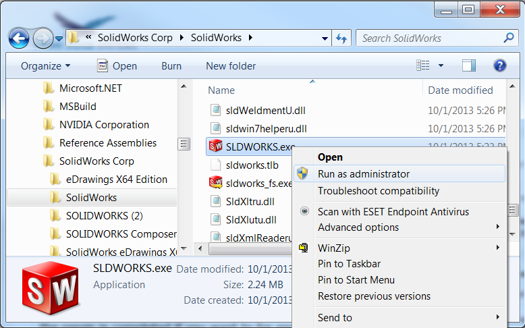The width and height of the screenshot is (525, 328).
Task: Select SolidWorks Corp in the address breadcrumb
Action: click(x=135, y=38)
